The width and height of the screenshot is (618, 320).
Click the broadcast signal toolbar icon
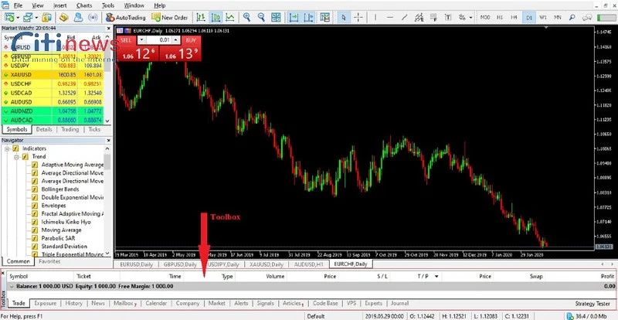tap(93, 17)
